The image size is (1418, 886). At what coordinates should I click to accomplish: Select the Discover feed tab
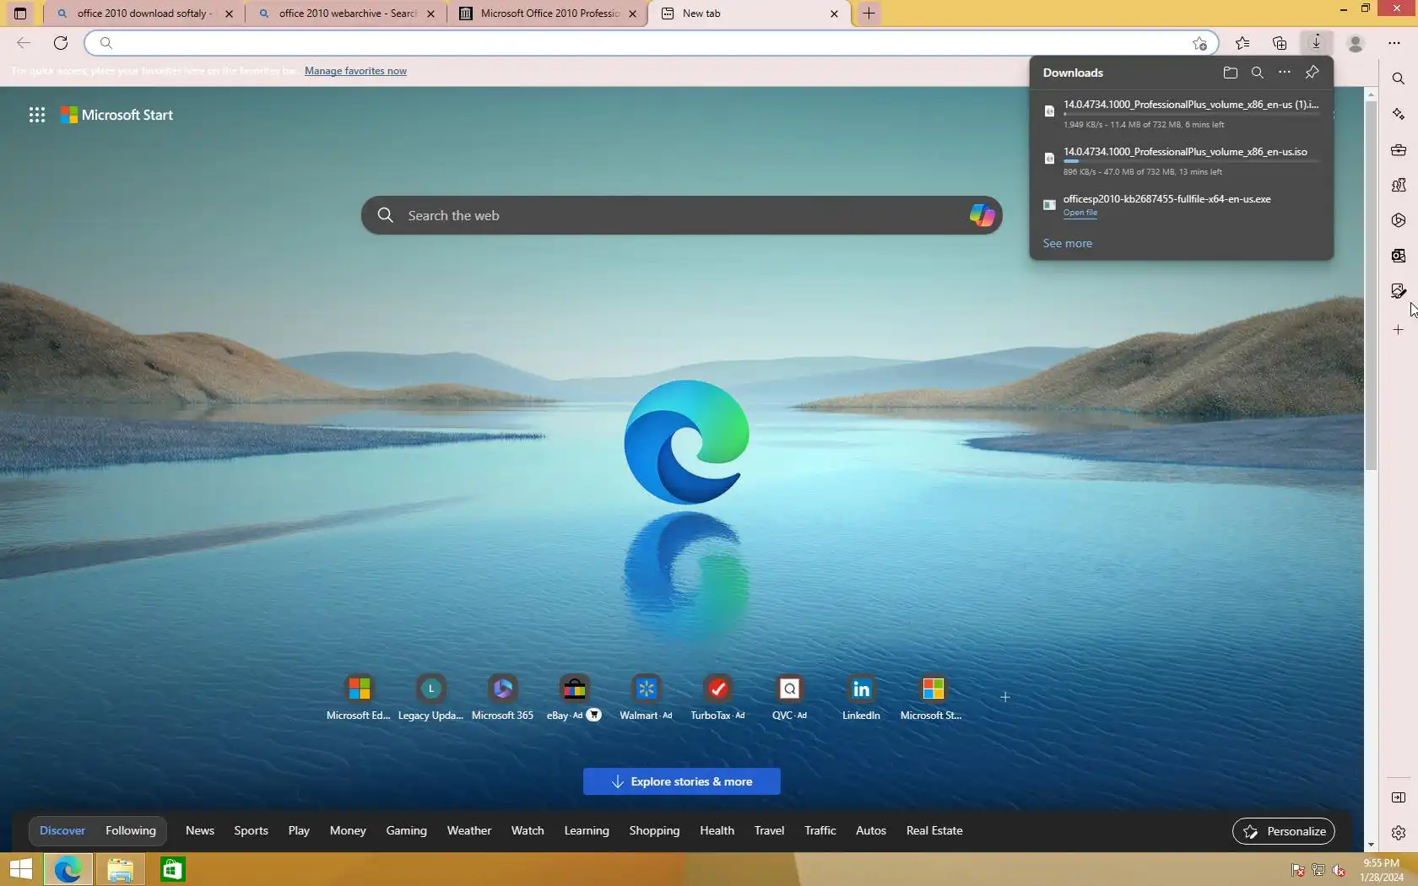pos(62,830)
